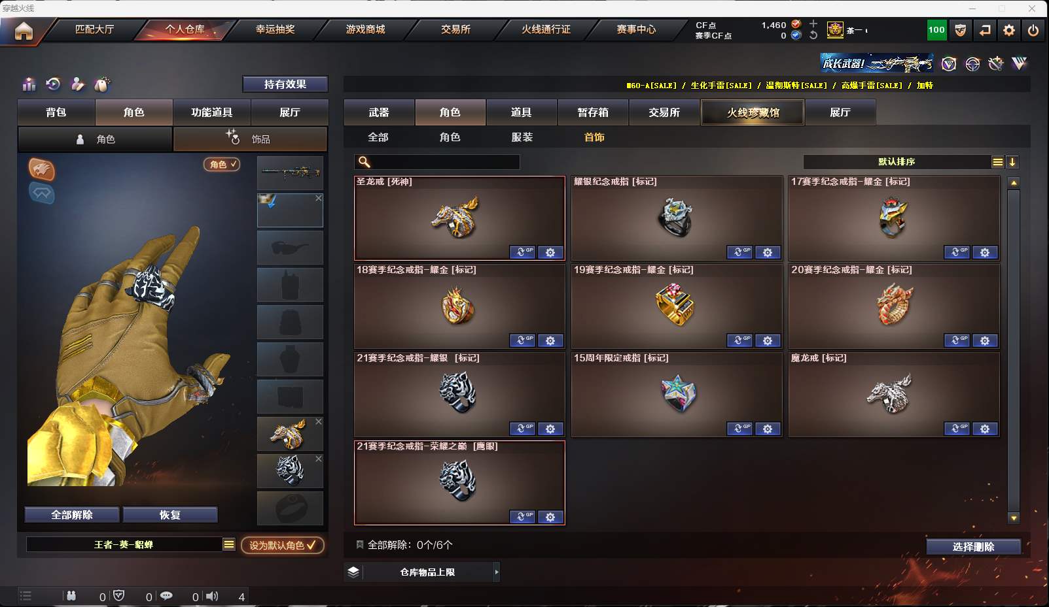Select the 服装 sub-category tab
Image resolution: width=1049 pixels, height=607 pixels.
point(522,137)
